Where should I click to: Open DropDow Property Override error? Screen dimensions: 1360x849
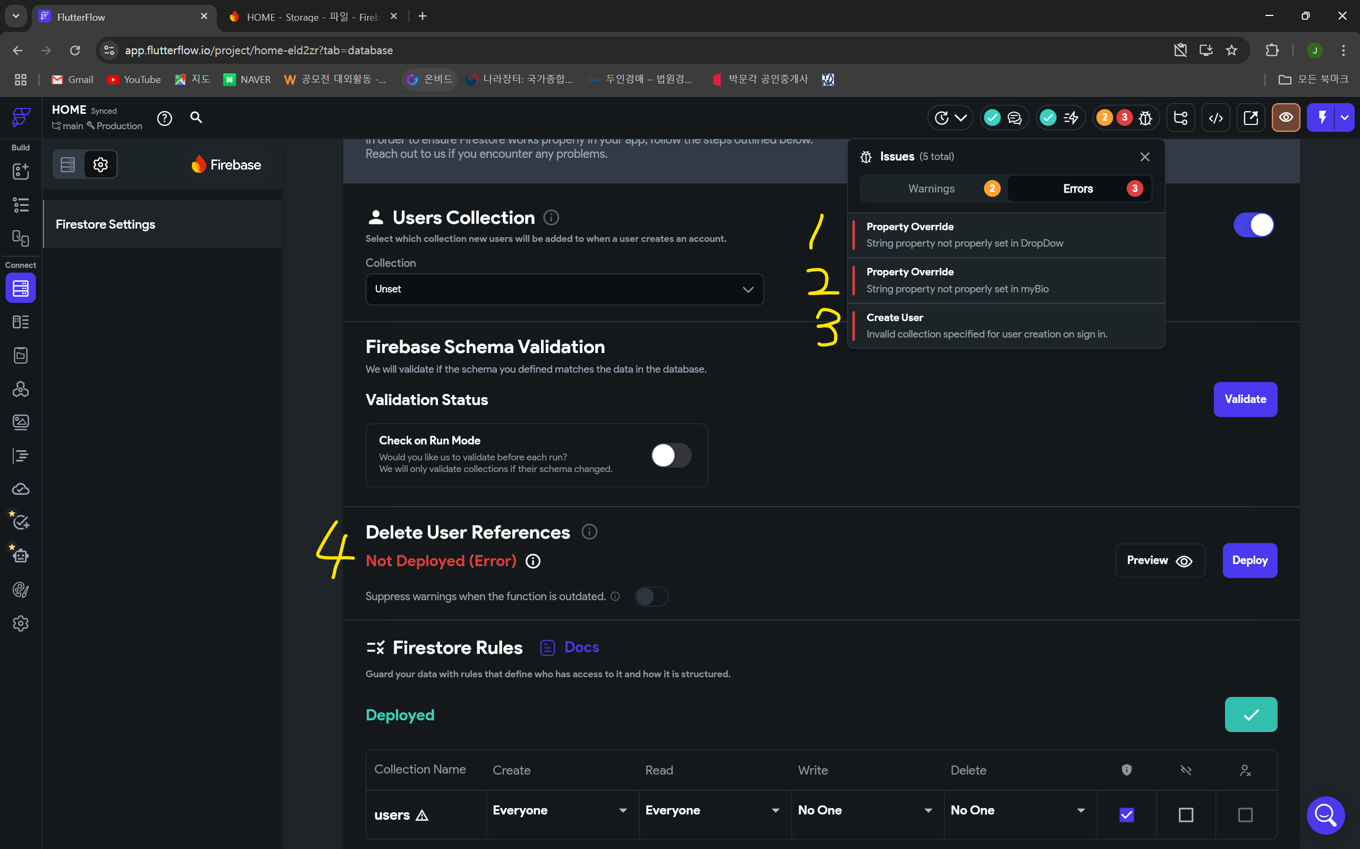coord(1006,234)
